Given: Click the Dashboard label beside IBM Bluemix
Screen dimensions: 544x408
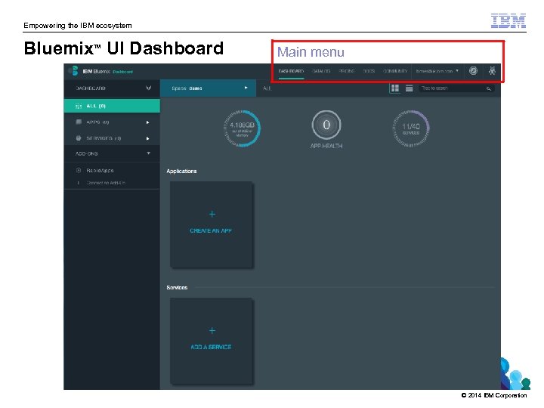Looking at the screenshot, I should pos(123,72).
